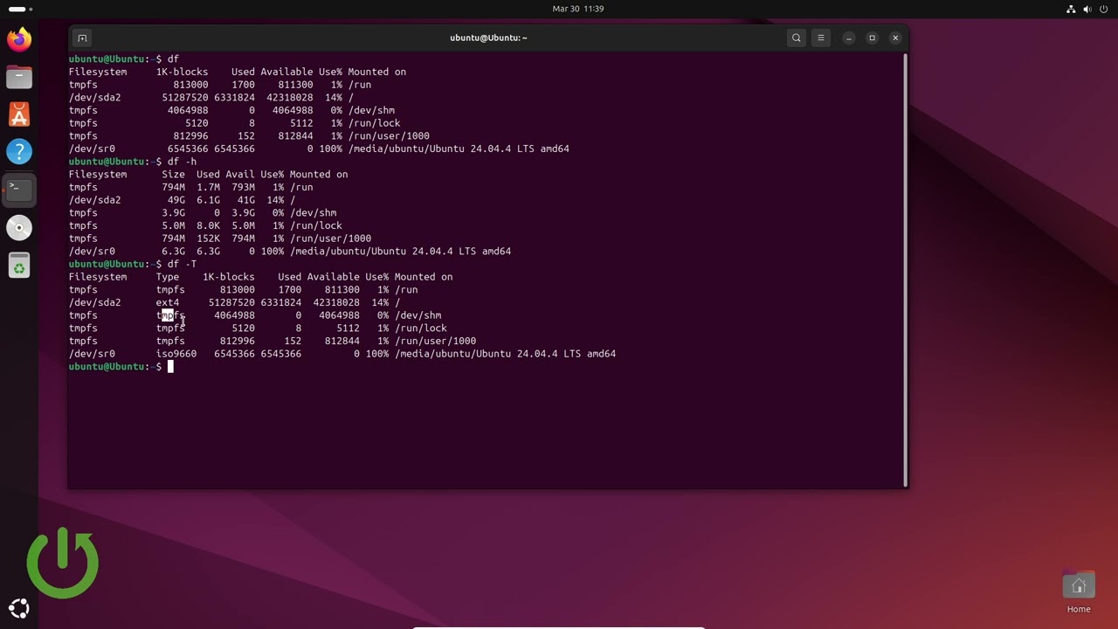Click the terminal vertical scrollbar
Screen dimensions: 1118x629
pyautogui.click(x=905, y=269)
